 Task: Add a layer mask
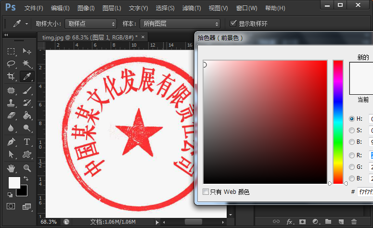[x=302, y=222]
